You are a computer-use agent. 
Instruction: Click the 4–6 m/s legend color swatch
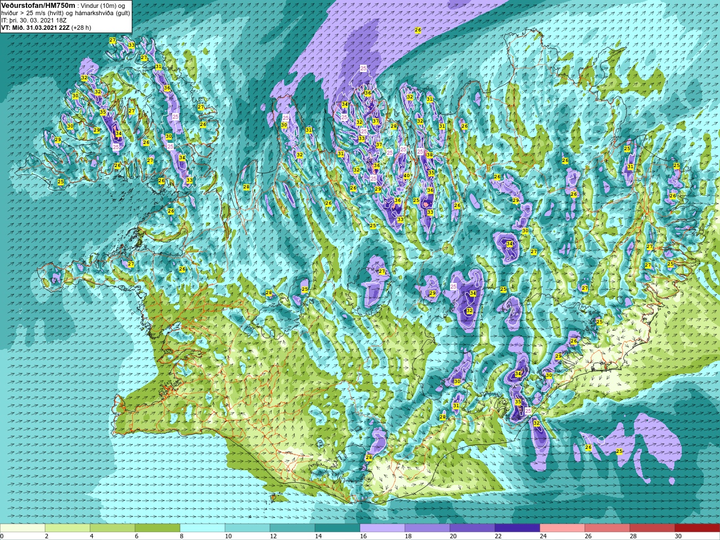tap(112, 528)
